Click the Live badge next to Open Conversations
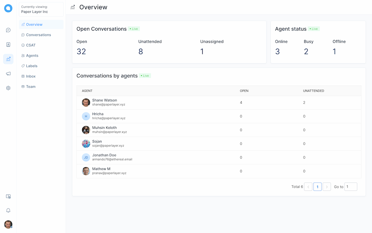The image size is (372, 233). [134, 29]
